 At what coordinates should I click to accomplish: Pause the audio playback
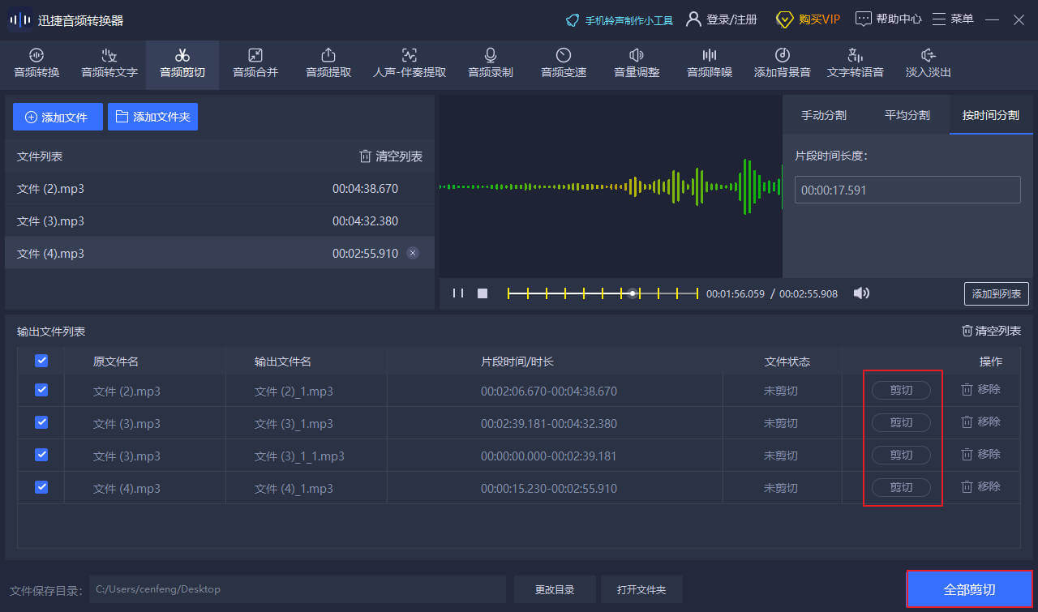(x=458, y=293)
